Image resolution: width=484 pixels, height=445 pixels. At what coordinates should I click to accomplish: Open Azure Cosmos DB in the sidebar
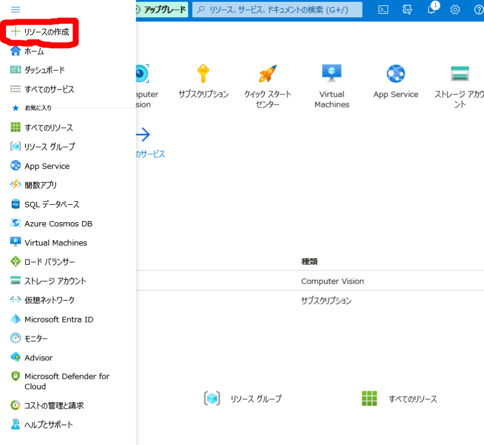pyautogui.click(x=51, y=223)
